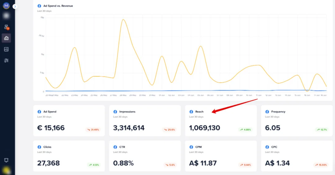Click the CPC 15.93% change badge
The height and width of the screenshot is (175, 335).
[x=321, y=165]
